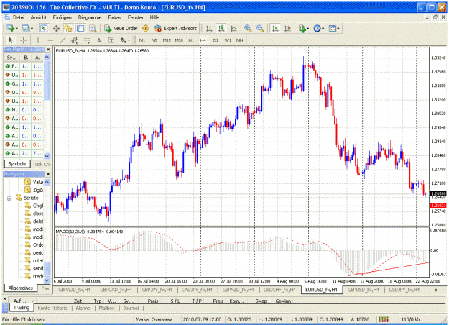Click the Market Watch vertical scrollbar thumb
This screenshot has width=449, height=325.
coord(47,81)
